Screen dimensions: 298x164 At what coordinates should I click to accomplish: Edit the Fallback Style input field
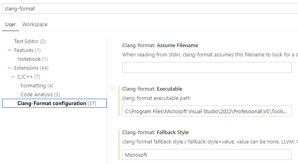206,155
